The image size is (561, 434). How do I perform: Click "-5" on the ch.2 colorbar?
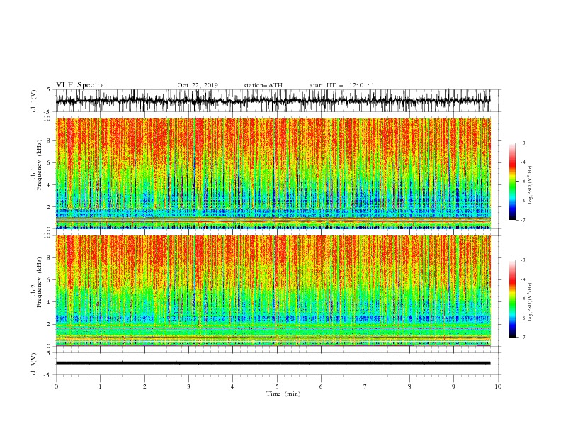pos(522,299)
